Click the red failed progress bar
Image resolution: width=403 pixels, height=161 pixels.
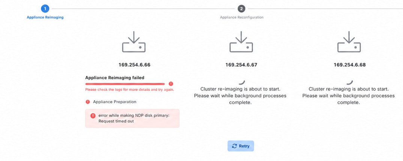pos(125,84)
